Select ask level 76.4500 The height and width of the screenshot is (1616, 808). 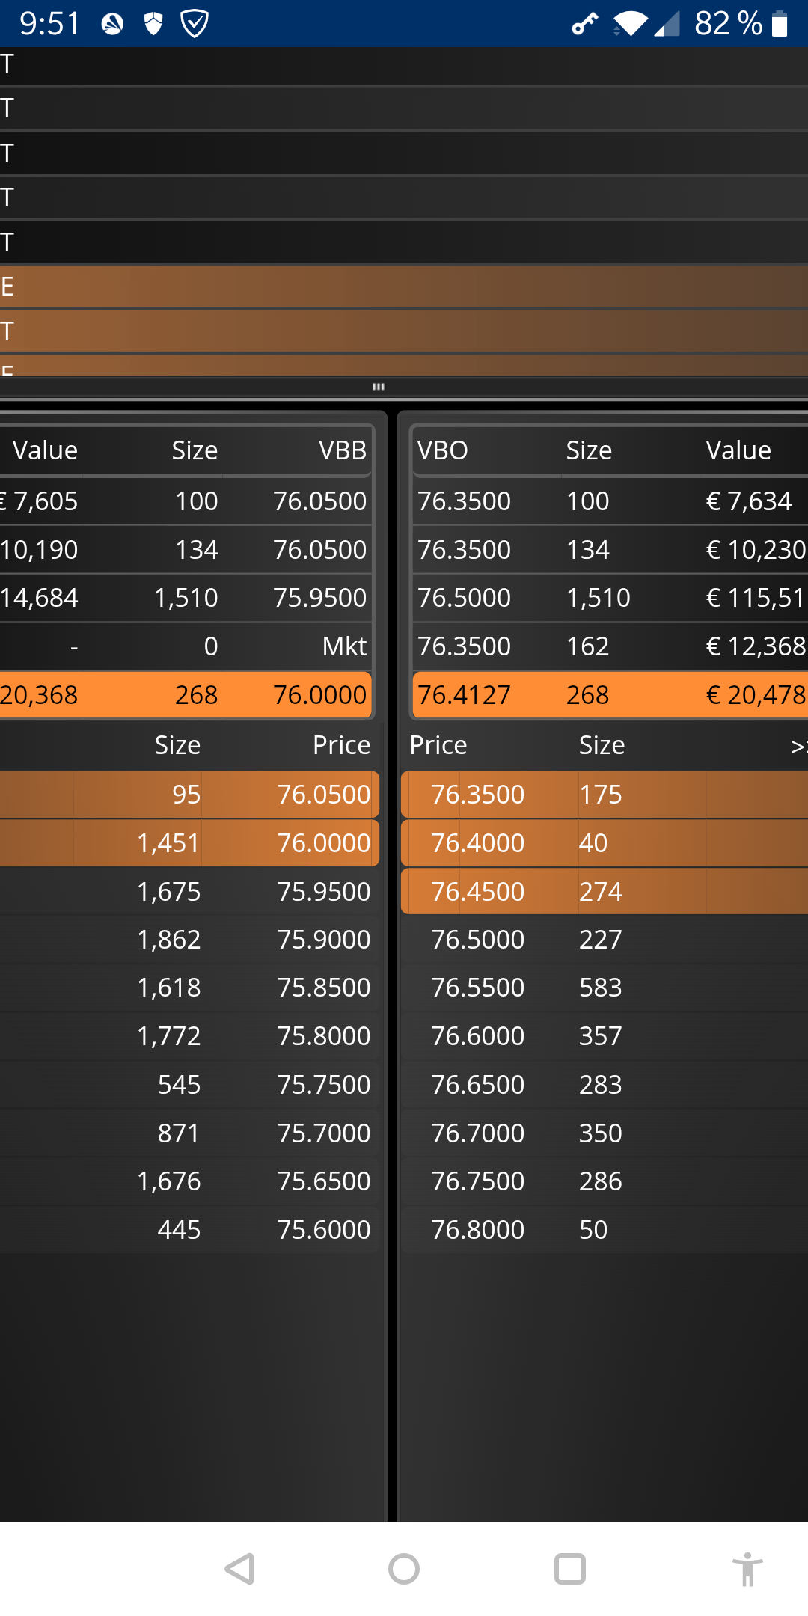605,892
